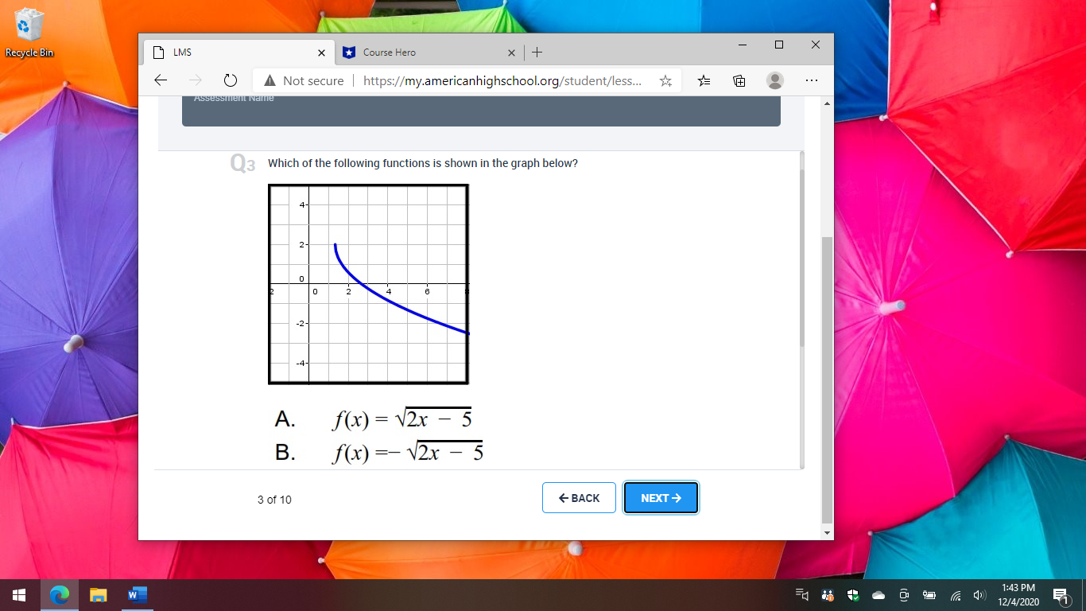Check the battery status tray icon

(929, 594)
